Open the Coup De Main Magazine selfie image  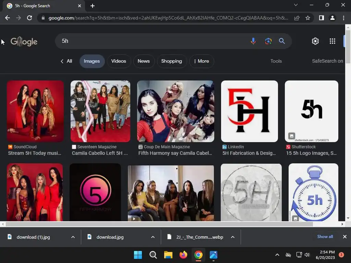tap(175, 111)
